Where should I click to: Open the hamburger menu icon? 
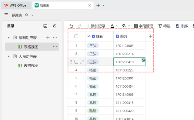6,15
